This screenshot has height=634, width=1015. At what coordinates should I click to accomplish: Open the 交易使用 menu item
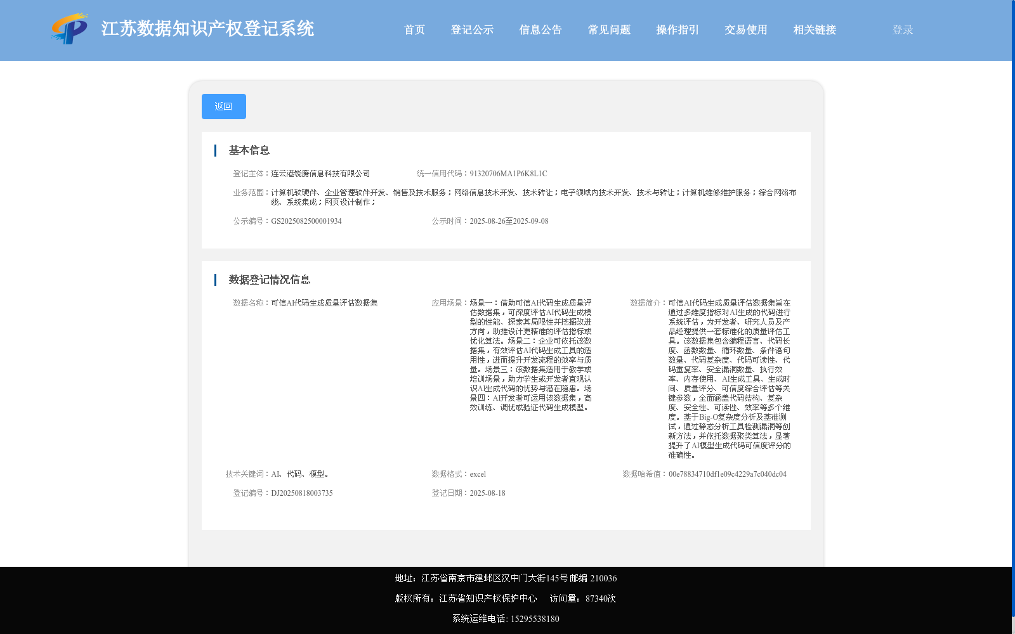point(746,30)
